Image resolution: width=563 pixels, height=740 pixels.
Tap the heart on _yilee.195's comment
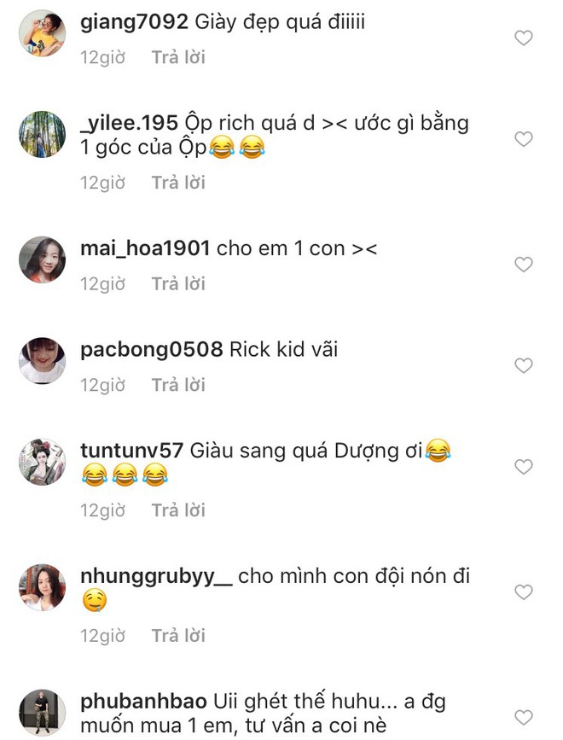click(524, 139)
